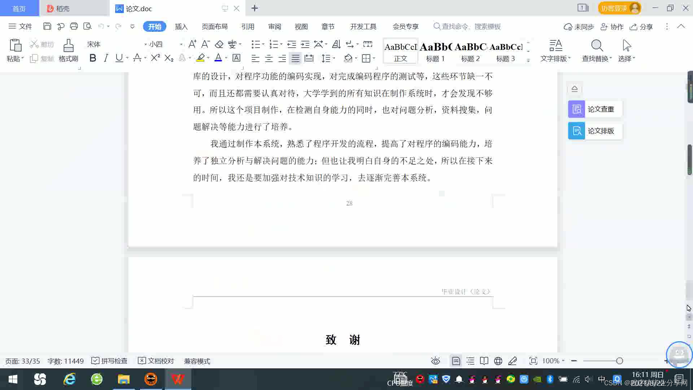Click the zoom slider handle

(619, 361)
